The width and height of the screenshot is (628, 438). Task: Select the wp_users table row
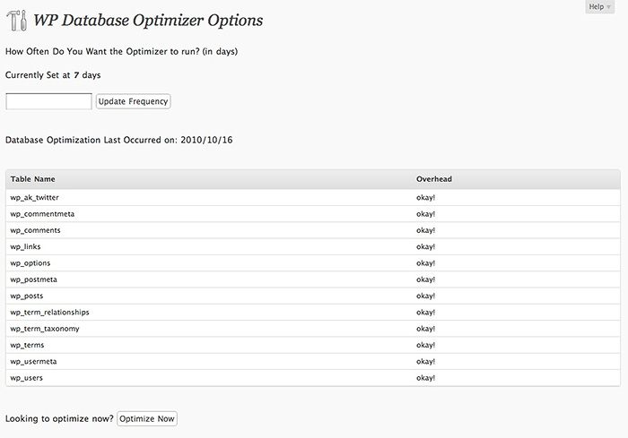coord(313,378)
